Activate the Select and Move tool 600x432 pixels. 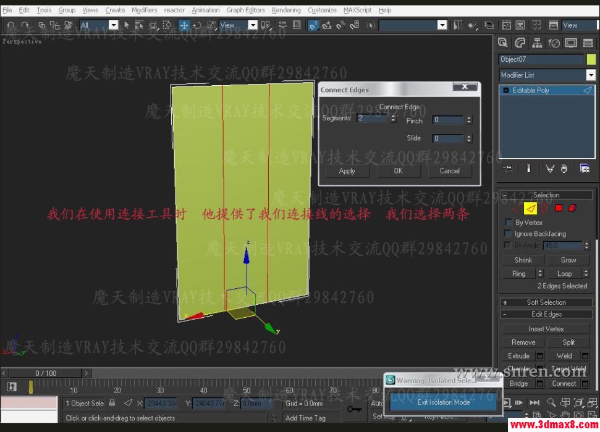pyautogui.click(x=184, y=25)
